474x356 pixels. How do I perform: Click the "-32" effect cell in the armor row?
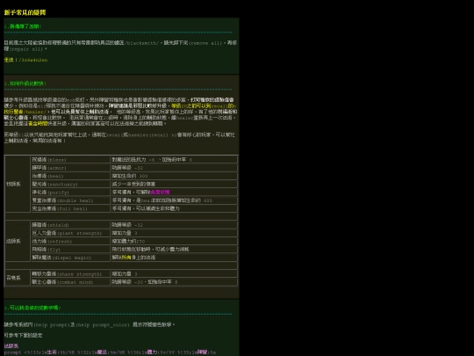(x=174, y=168)
